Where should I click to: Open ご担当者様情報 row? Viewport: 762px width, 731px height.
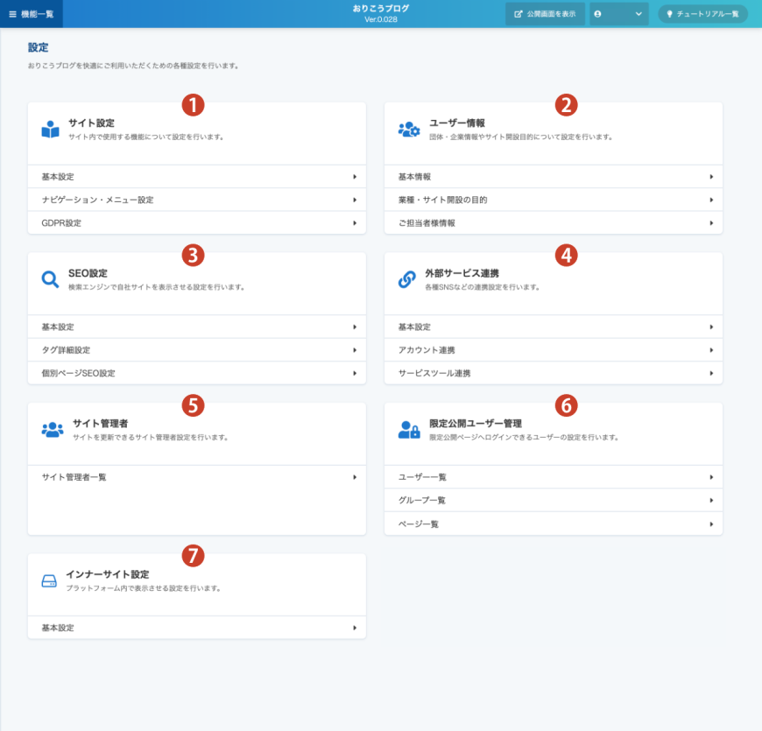(x=553, y=223)
